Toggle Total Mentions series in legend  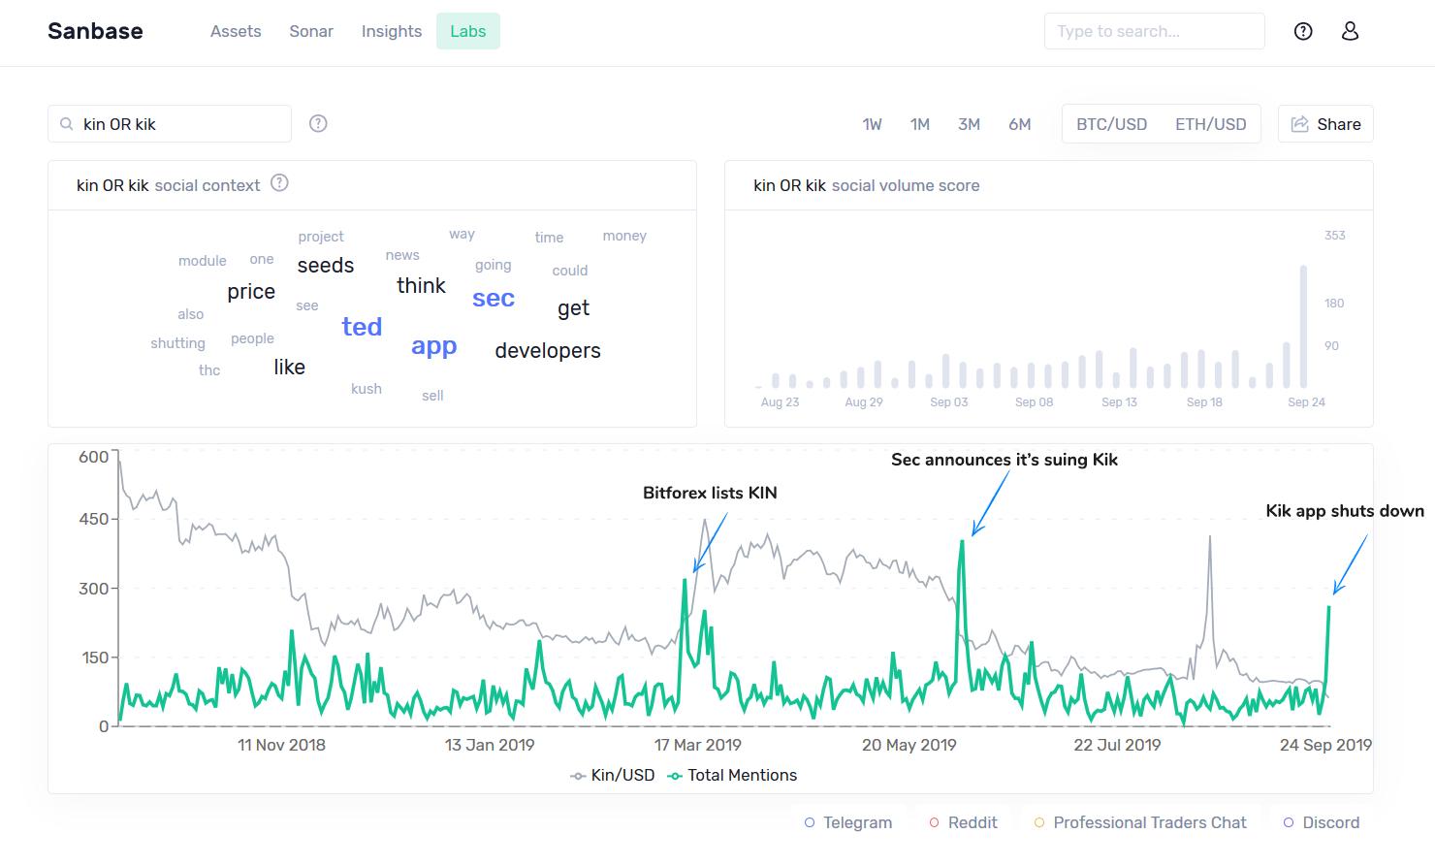[733, 775]
